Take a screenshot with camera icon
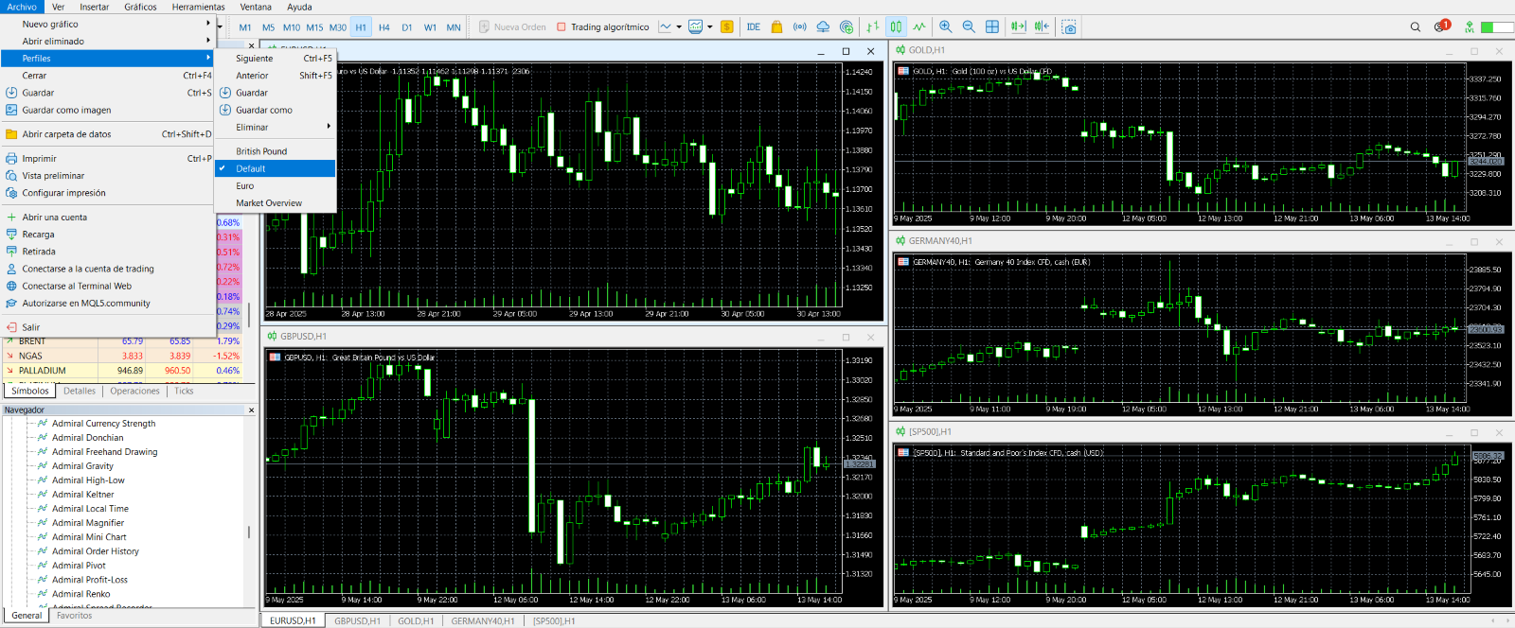Image resolution: width=1515 pixels, height=628 pixels. click(x=1069, y=27)
